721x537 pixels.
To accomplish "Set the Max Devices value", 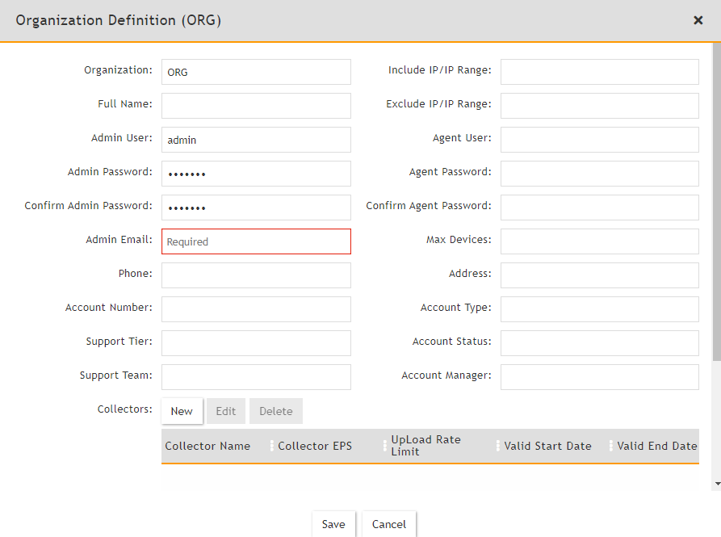I will point(599,241).
